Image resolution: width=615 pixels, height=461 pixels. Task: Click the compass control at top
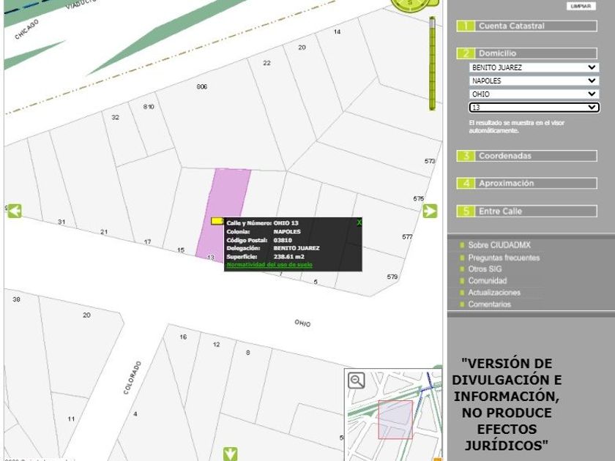click(x=412, y=4)
